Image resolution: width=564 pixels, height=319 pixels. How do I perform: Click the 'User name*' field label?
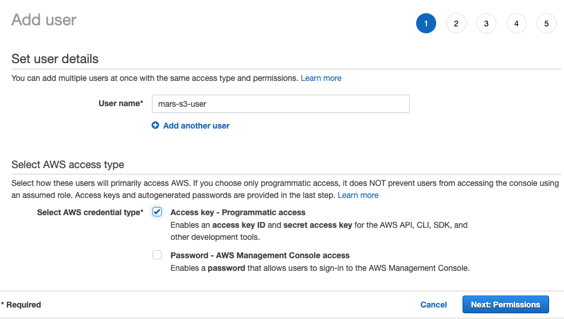point(120,104)
